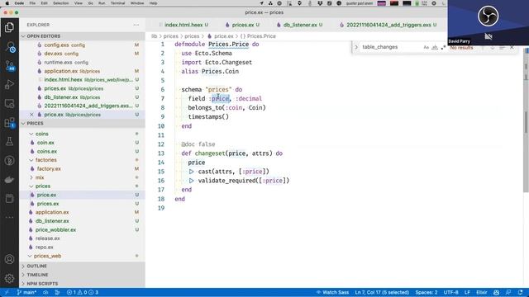Go to next match in find widget

tap(493, 48)
